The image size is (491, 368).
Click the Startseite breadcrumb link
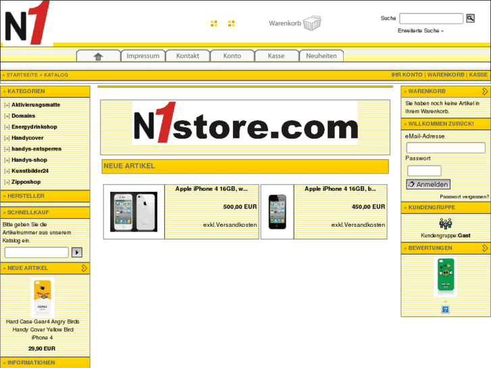point(22,75)
